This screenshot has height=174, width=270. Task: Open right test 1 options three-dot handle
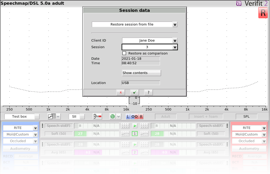[x=227, y=126]
